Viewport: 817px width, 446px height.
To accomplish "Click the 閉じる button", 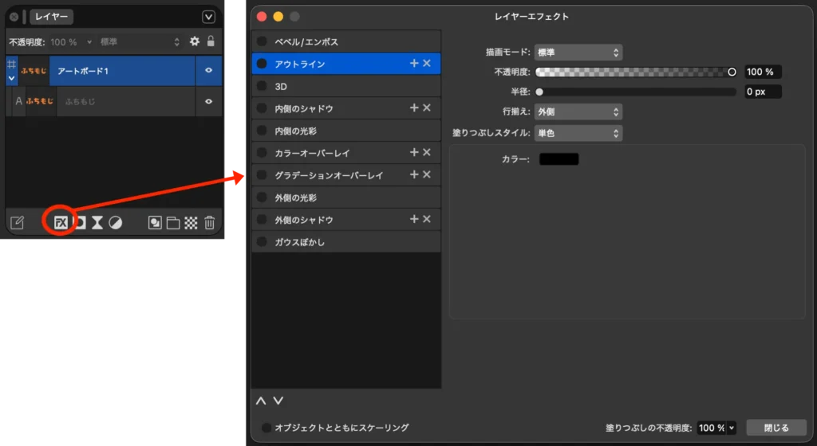I will point(776,428).
